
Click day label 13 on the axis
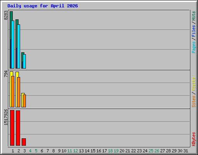[81, 151]
